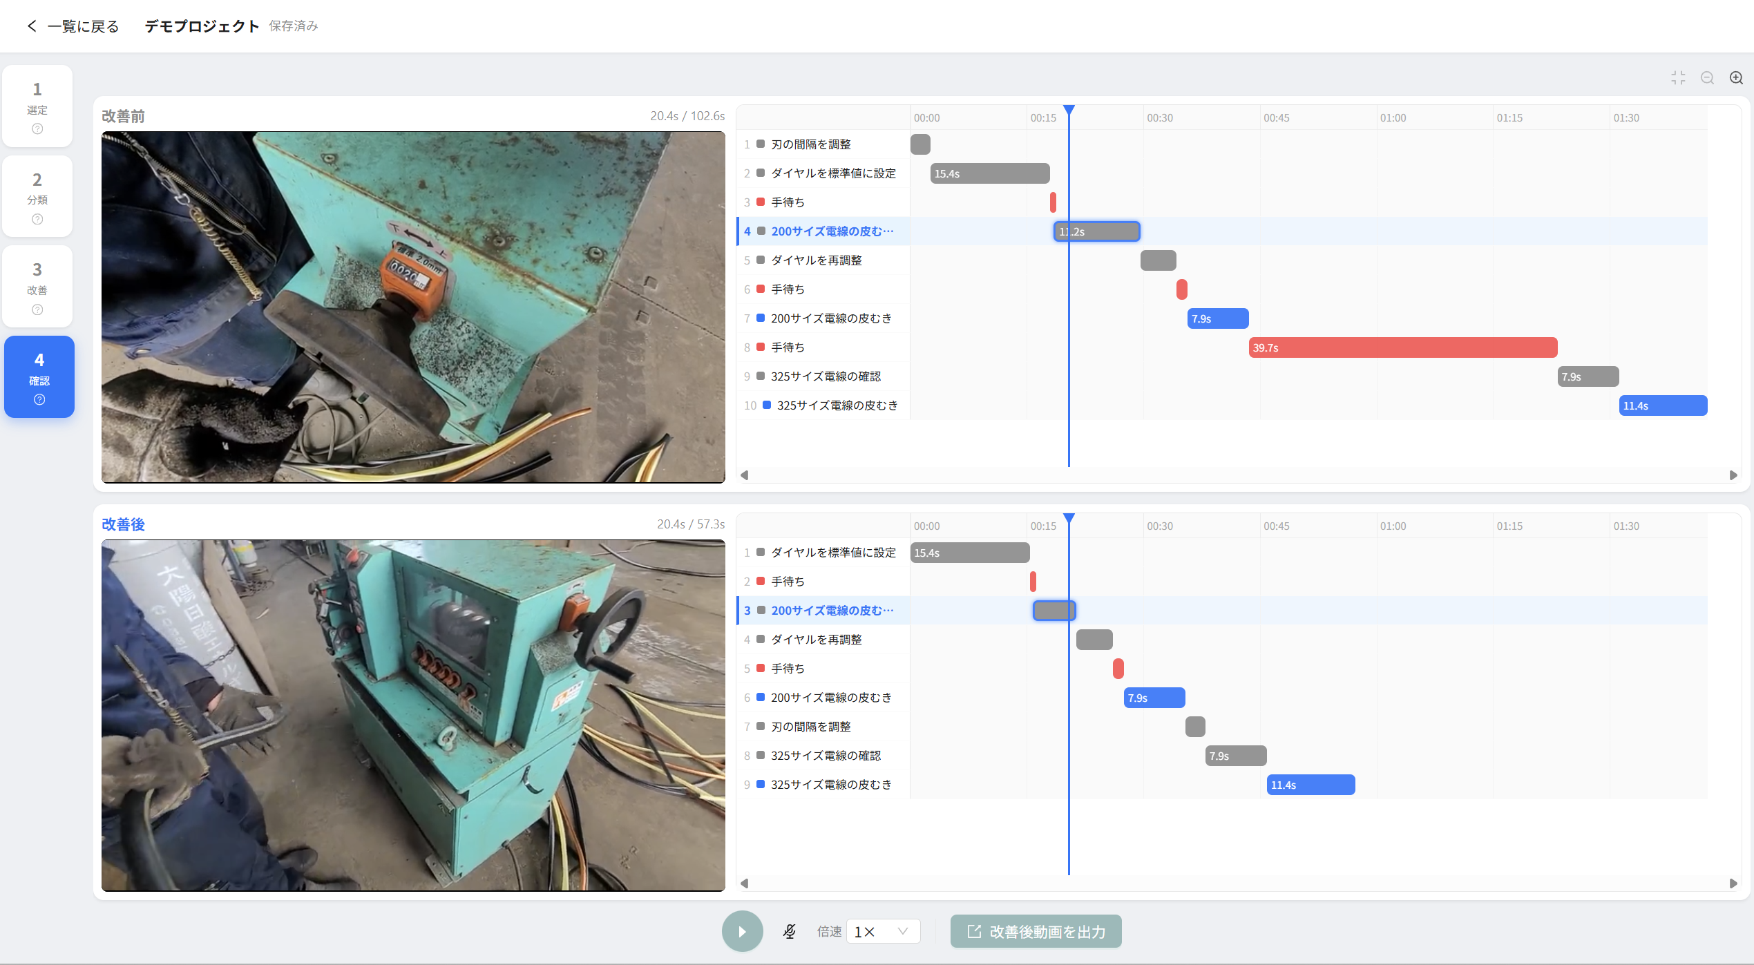Play the comparison videos

pos(742,931)
